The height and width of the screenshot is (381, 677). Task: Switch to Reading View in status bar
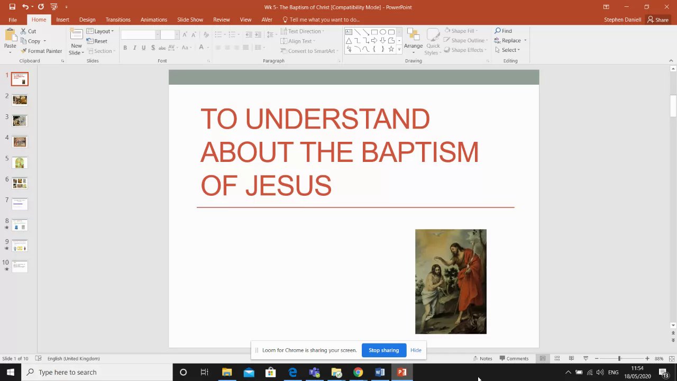571,359
